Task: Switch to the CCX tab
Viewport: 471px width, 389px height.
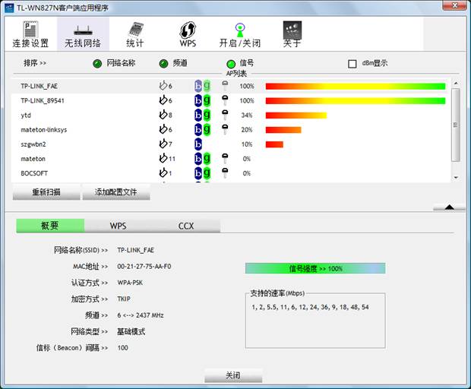Action: 186,226
